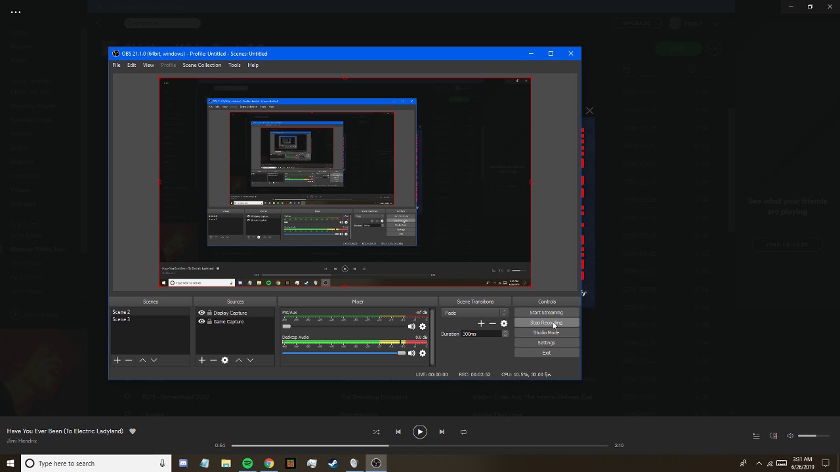Click the Spotify song progress bar
Image resolution: width=840 pixels, height=472 pixels.
point(420,445)
